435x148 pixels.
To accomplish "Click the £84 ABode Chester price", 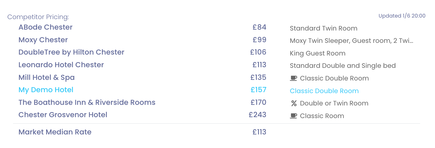I will pos(259,27).
